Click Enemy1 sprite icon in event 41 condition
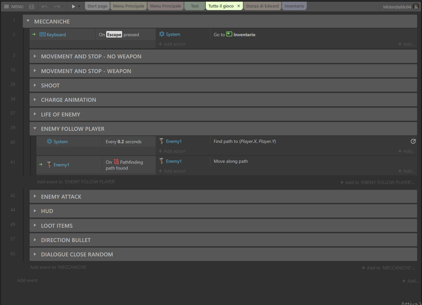The image size is (422, 305). (x=49, y=164)
